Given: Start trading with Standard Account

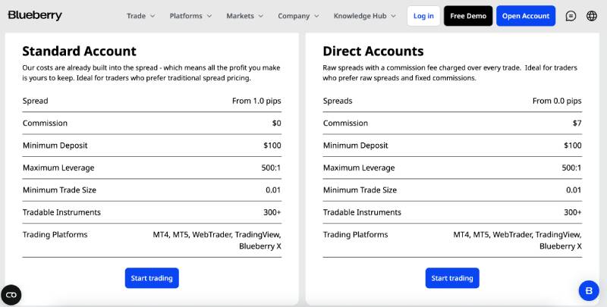Looking at the screenshot, I should [152, 278].
